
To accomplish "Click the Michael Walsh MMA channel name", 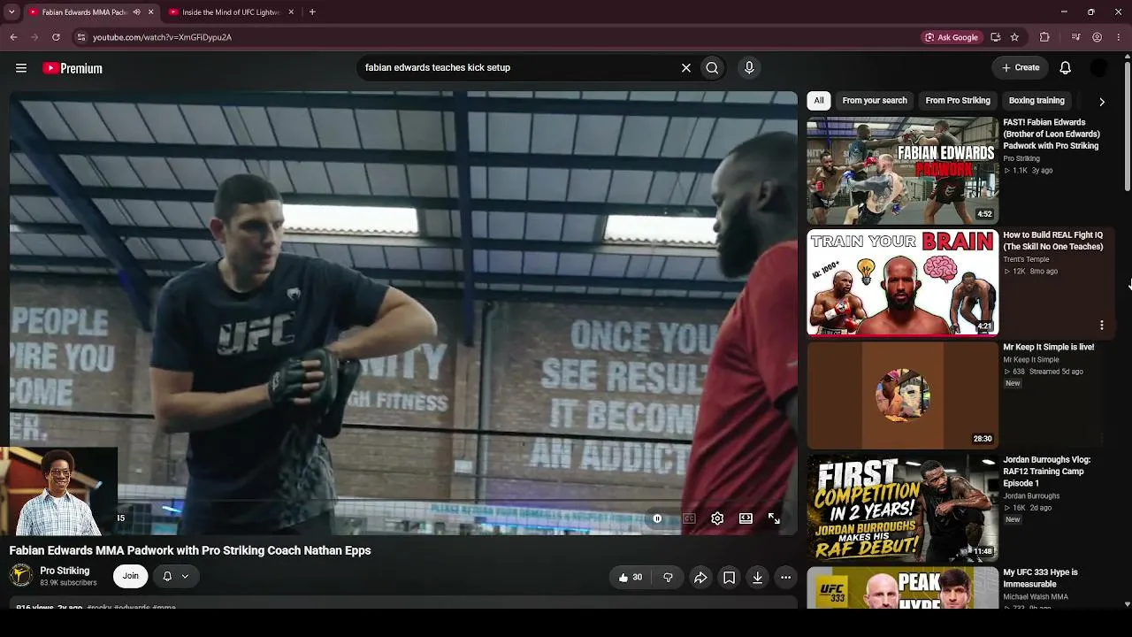I will [x=1036, y=597].
